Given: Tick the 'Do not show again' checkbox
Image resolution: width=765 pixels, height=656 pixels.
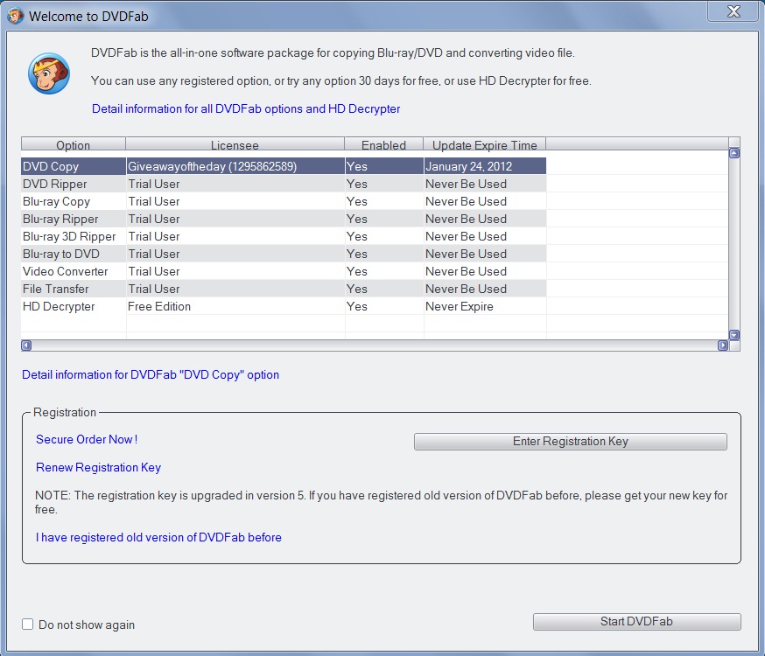Looking at the screenshot, I should coord(28,625).
